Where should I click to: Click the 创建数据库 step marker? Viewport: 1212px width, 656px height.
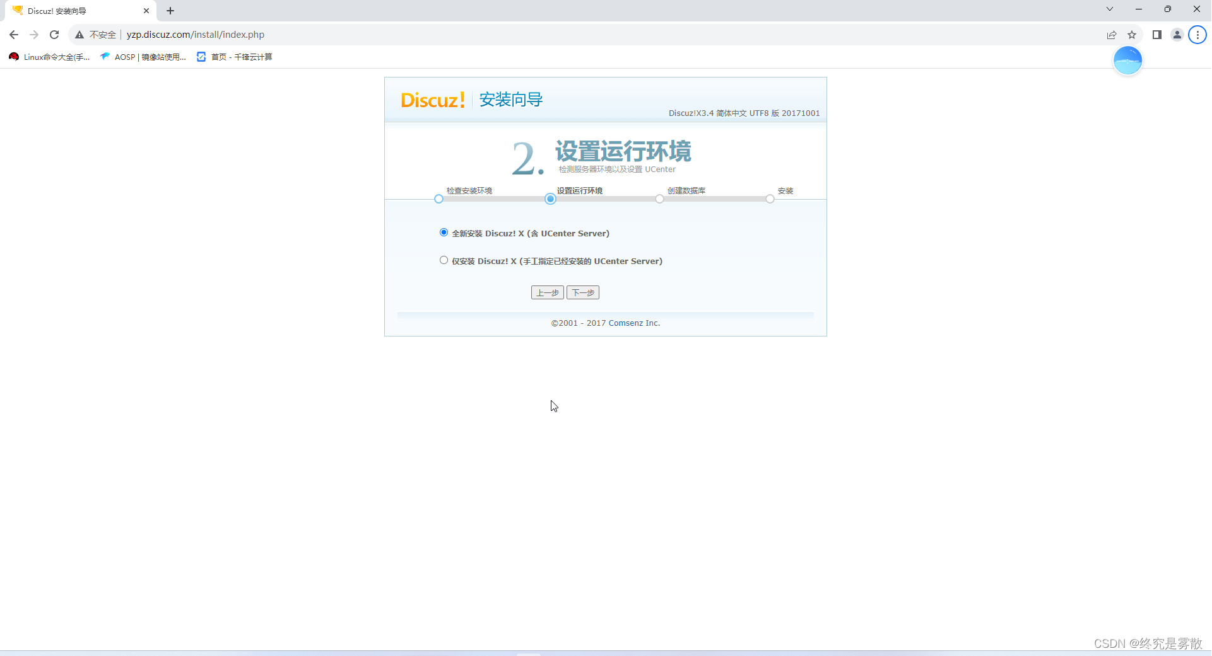[660, 199]
